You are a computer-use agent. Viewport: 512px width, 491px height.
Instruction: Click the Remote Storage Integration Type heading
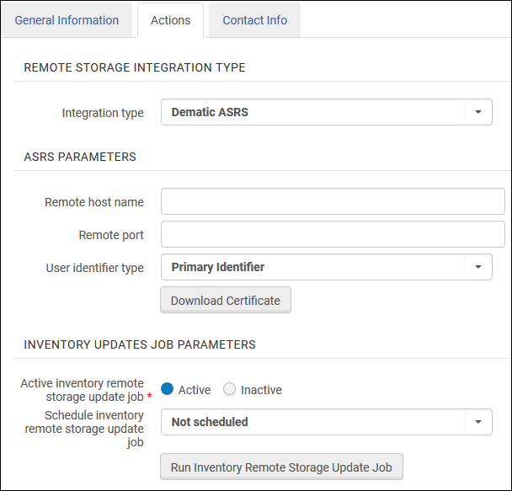tap(135, 67)
